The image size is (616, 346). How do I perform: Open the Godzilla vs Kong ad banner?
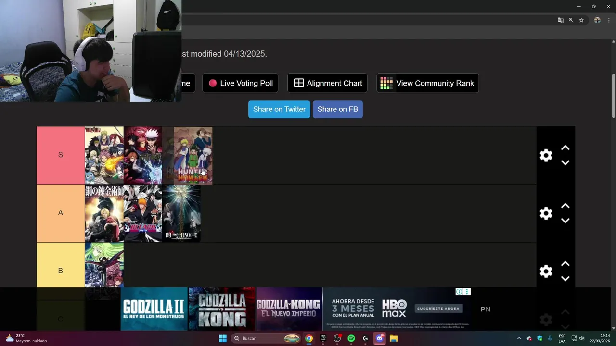(x=222, y=309)
